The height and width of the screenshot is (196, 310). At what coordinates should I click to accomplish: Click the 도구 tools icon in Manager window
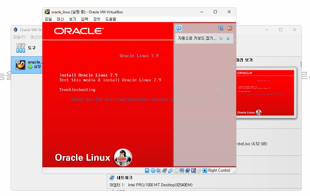21,48
